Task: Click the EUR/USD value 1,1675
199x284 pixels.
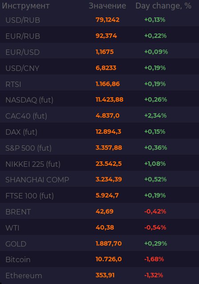Action: click(x=105, y=52)
